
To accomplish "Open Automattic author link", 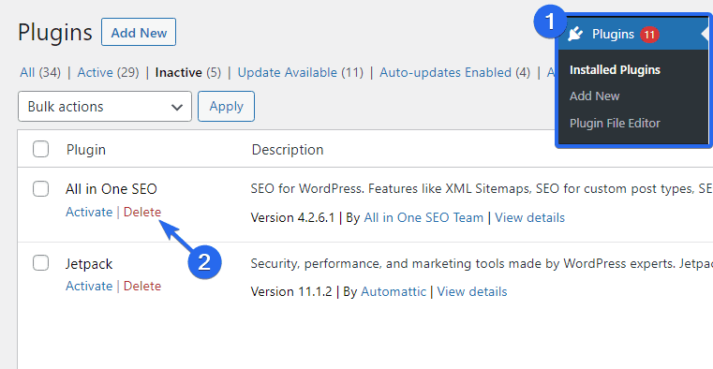I will click(x=394, y=292).
